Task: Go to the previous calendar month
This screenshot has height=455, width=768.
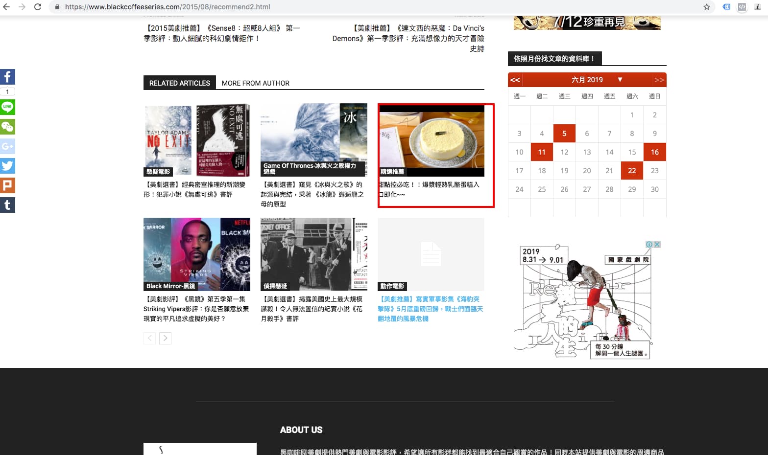Action: [x=515, y=80]
